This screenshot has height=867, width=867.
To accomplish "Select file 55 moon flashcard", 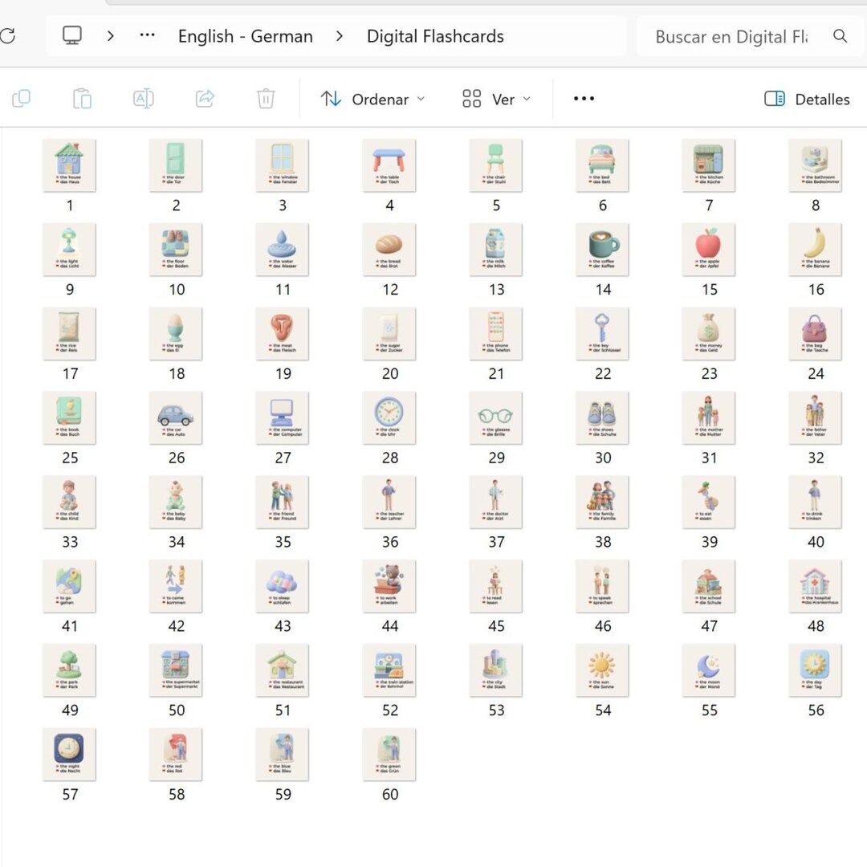I will coord(709,670).
